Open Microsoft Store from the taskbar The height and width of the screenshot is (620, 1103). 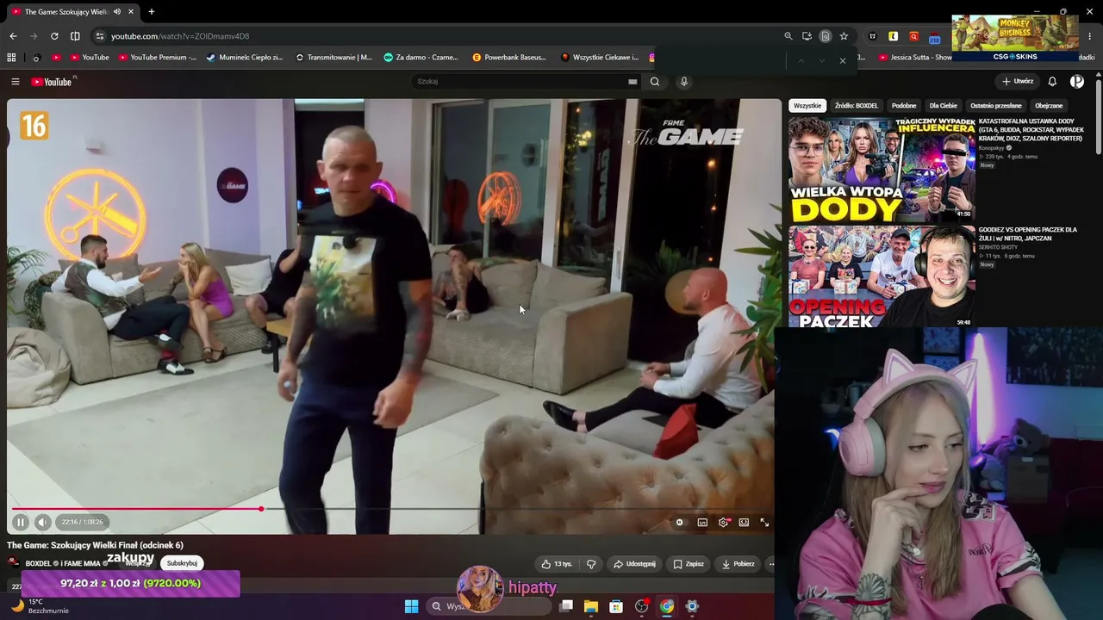click(616, 606)
